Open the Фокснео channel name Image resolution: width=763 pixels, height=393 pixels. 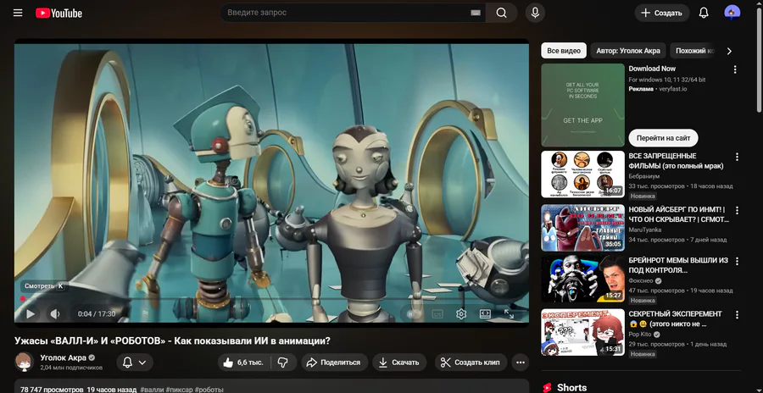point(642,281)
